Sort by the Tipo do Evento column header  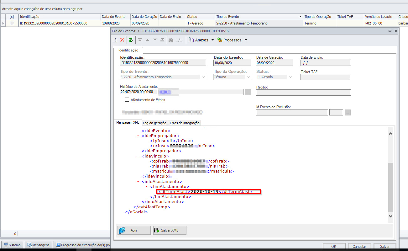[259, 17]
